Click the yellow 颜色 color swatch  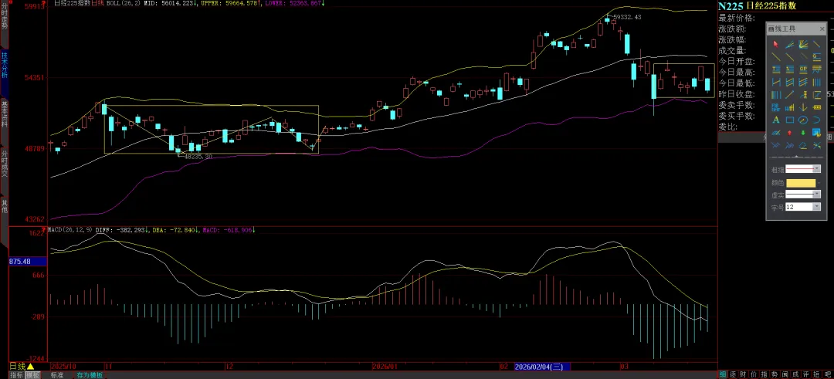pyautogui.click(x=801, y=182)
